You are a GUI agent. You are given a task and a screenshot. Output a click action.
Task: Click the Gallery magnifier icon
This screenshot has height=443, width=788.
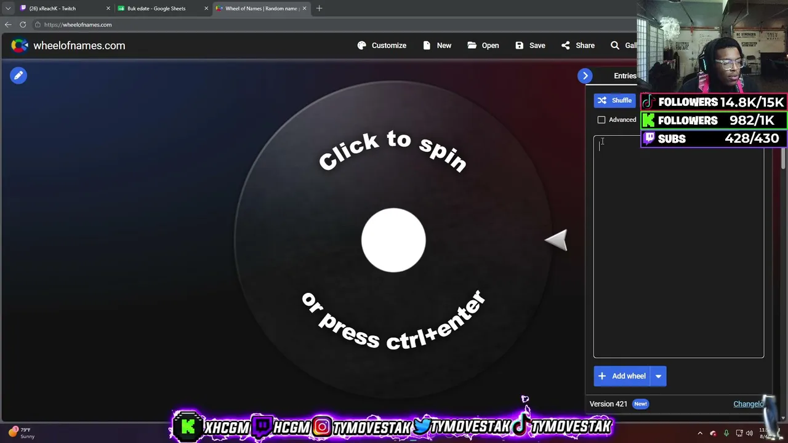tap(615, 46)
